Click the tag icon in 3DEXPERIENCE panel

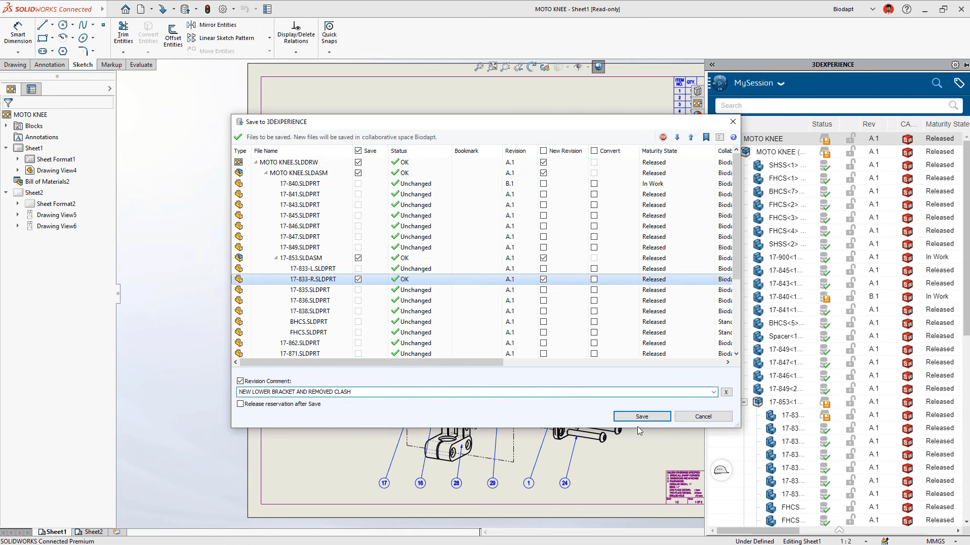959,83
